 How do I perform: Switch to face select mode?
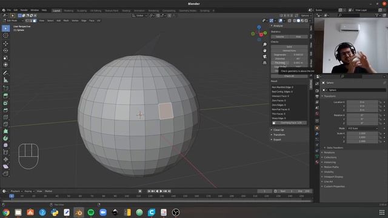[35, 21]
